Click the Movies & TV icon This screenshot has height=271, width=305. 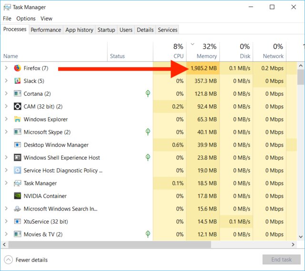tap(18, 234)
